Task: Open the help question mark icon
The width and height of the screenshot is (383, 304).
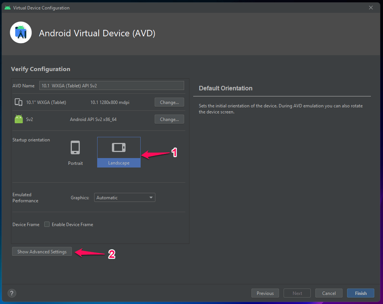Action: coord(12,293)
